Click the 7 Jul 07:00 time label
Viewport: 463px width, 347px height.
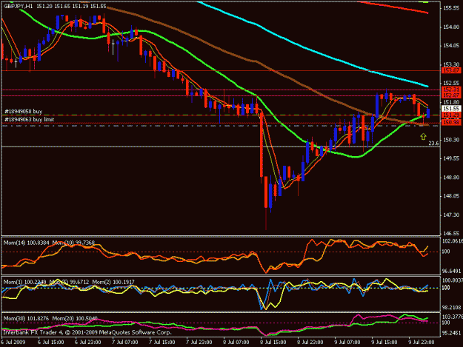pyautogui.click(x=125, y=342)
